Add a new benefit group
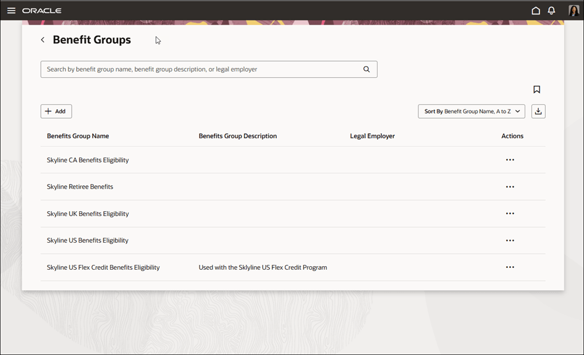 56,111
